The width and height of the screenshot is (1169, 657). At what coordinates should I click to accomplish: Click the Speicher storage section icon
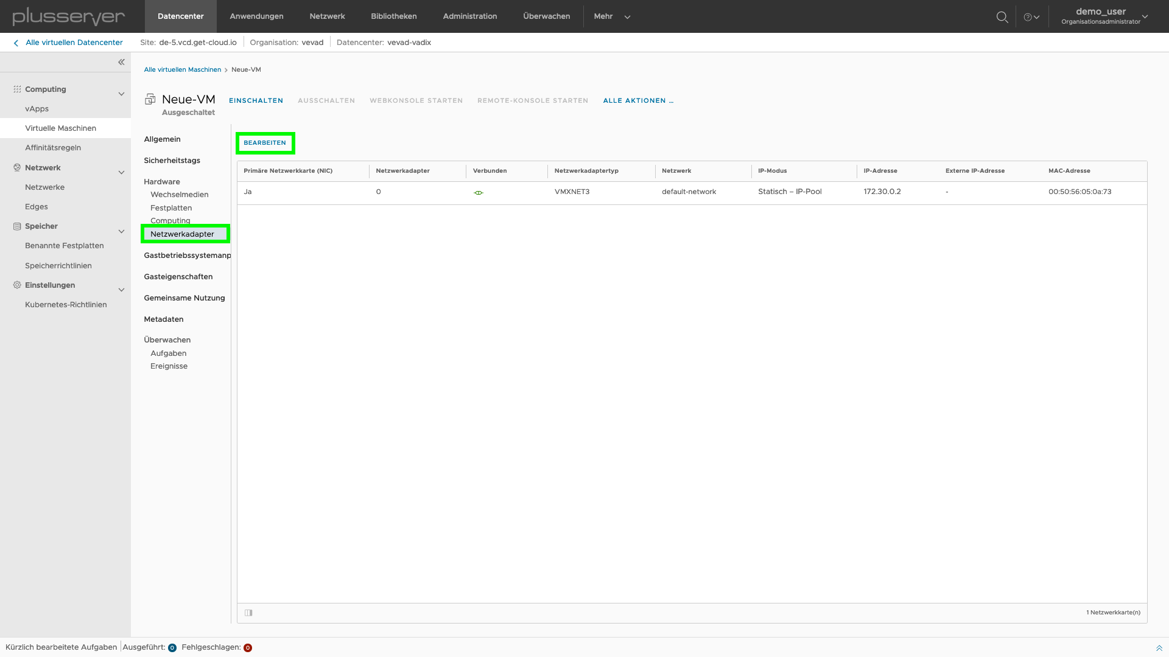(x=17, y=226)
